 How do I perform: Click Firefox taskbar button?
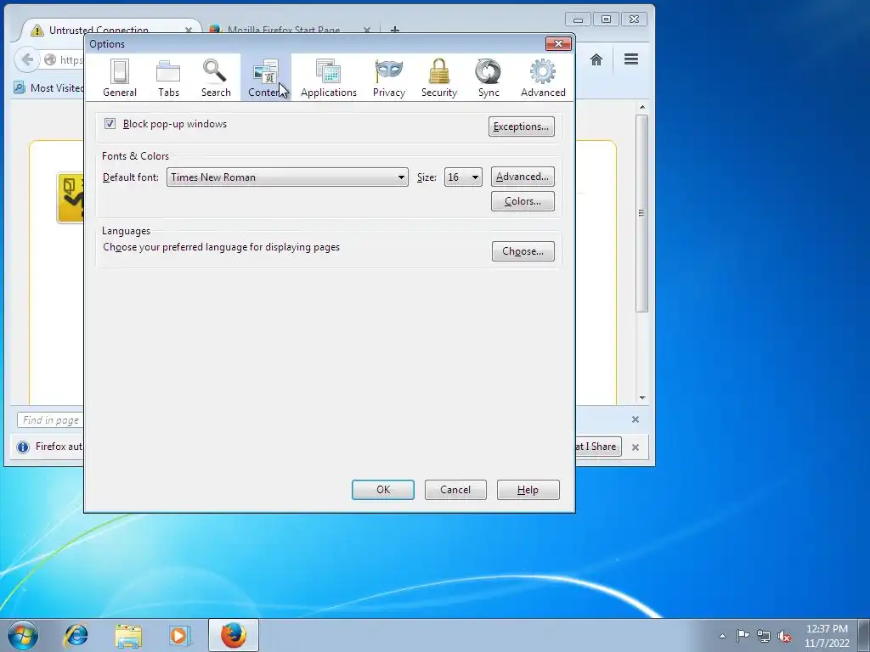coord(233,635)
